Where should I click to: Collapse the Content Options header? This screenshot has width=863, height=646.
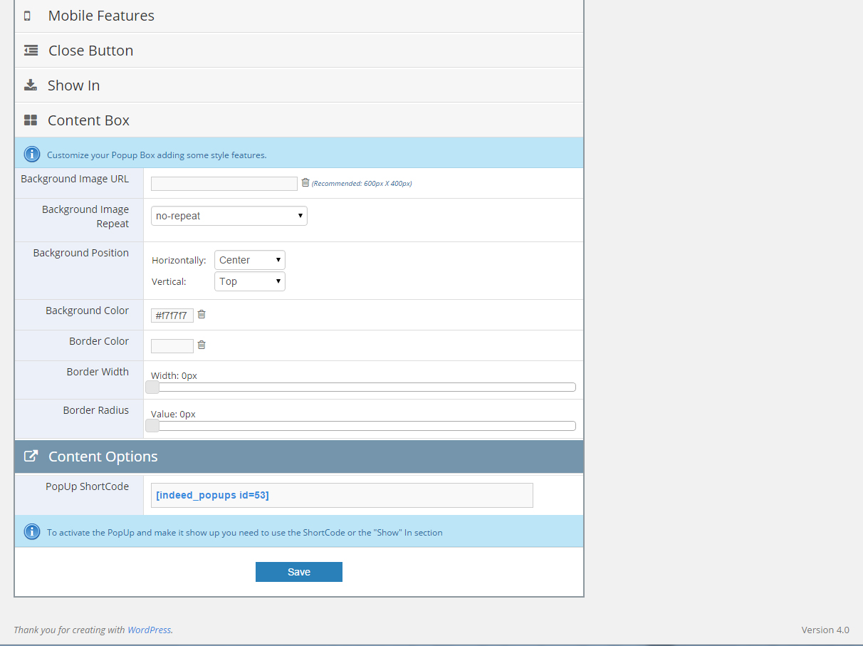103,457
